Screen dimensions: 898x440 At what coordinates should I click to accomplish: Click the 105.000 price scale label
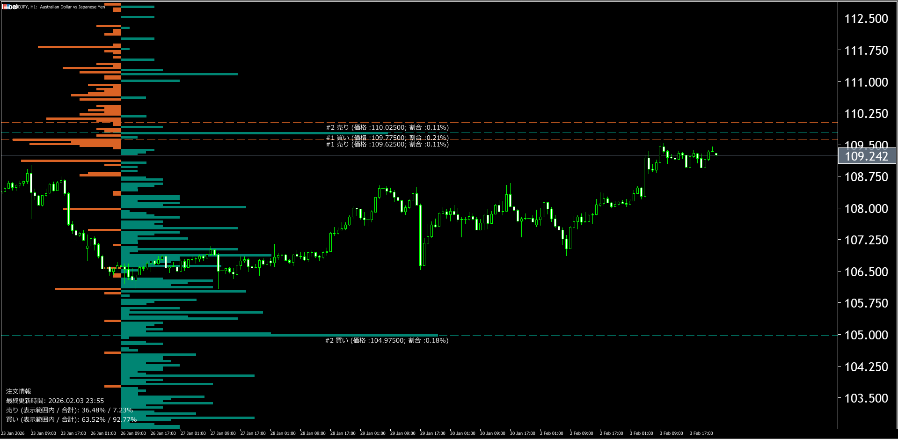point(866,335)
